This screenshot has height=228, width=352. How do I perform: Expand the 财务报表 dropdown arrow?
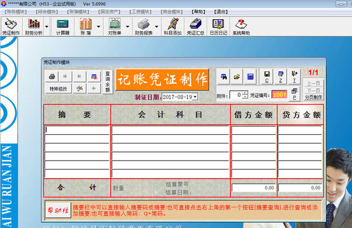click(x=157, y=26)
